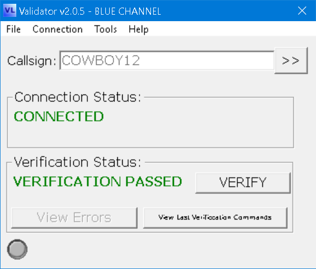Click the Connection Status group heading
The width and height of the screenshot is (316, 269).
pyautogui.click(x=78, y=97)
